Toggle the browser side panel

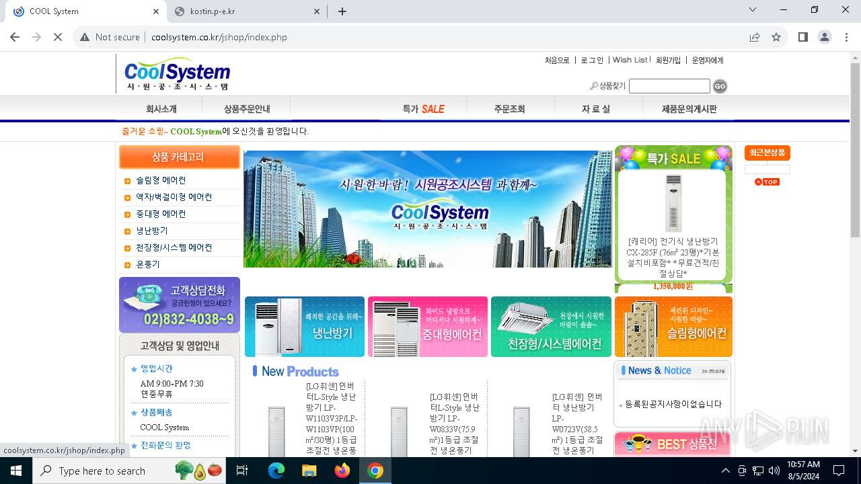pos(803,37)
